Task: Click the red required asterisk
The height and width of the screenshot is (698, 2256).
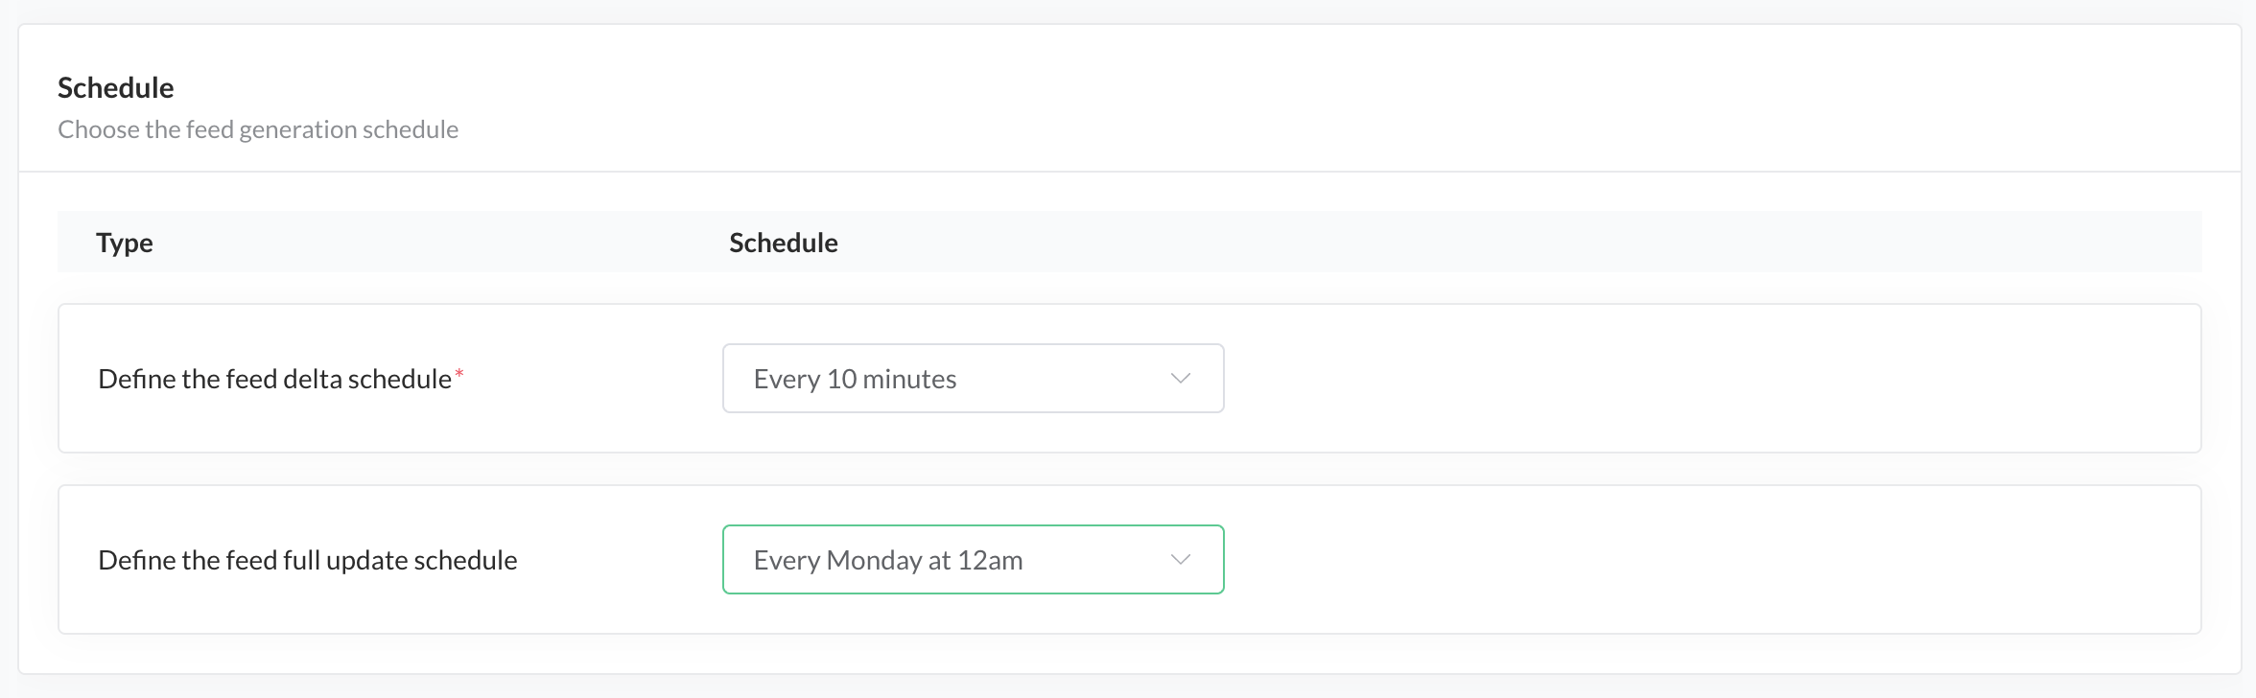Action: (x=459, y=374)
